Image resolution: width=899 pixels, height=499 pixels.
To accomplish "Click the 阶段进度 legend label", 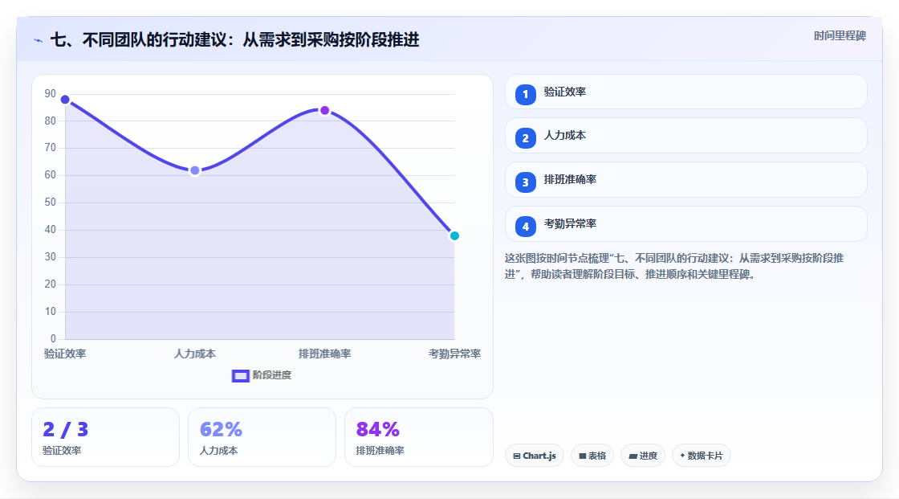I will point(272,375).
